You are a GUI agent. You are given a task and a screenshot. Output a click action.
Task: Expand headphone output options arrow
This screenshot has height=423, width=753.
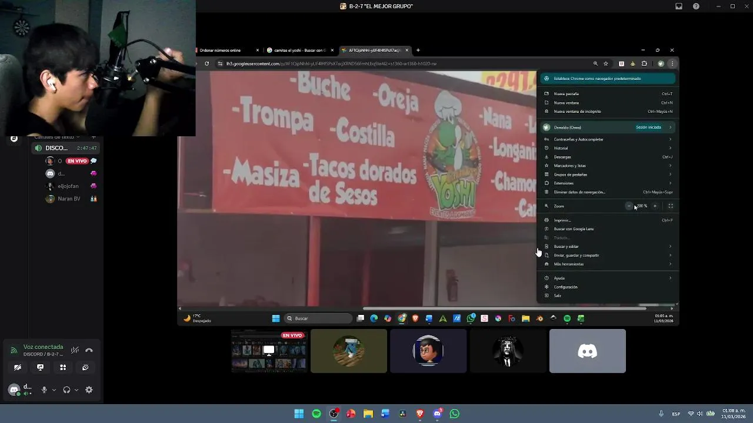tap(76, 390)
